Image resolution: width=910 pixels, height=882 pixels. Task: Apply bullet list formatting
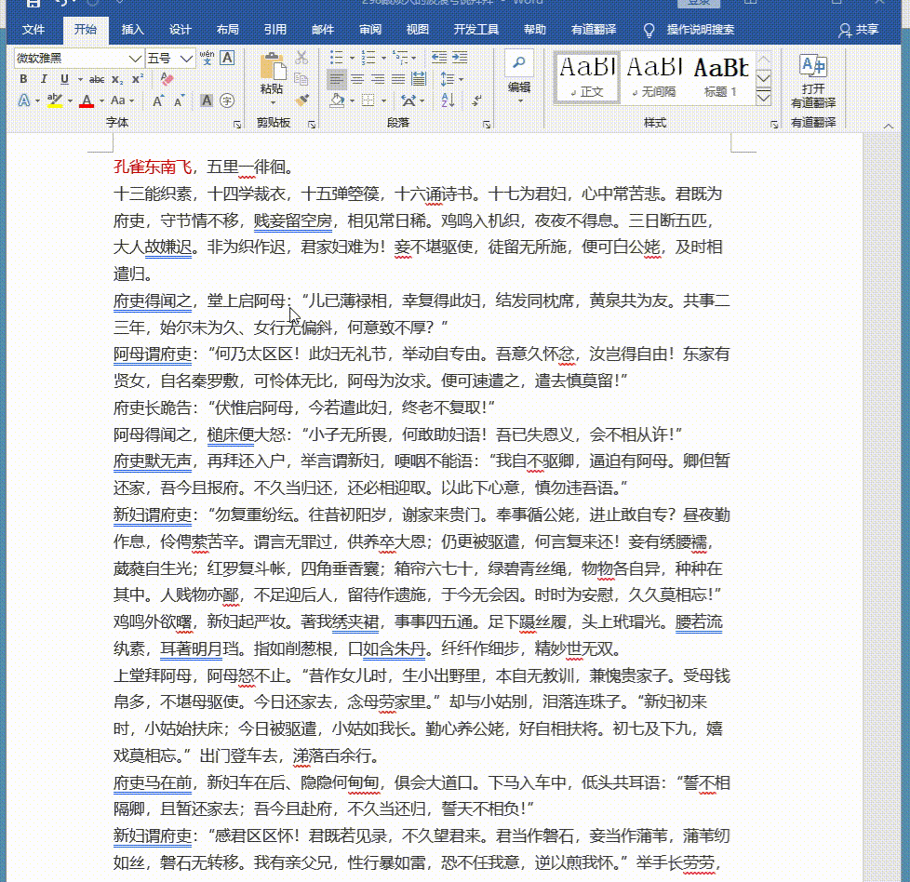(x=336, y=58)
